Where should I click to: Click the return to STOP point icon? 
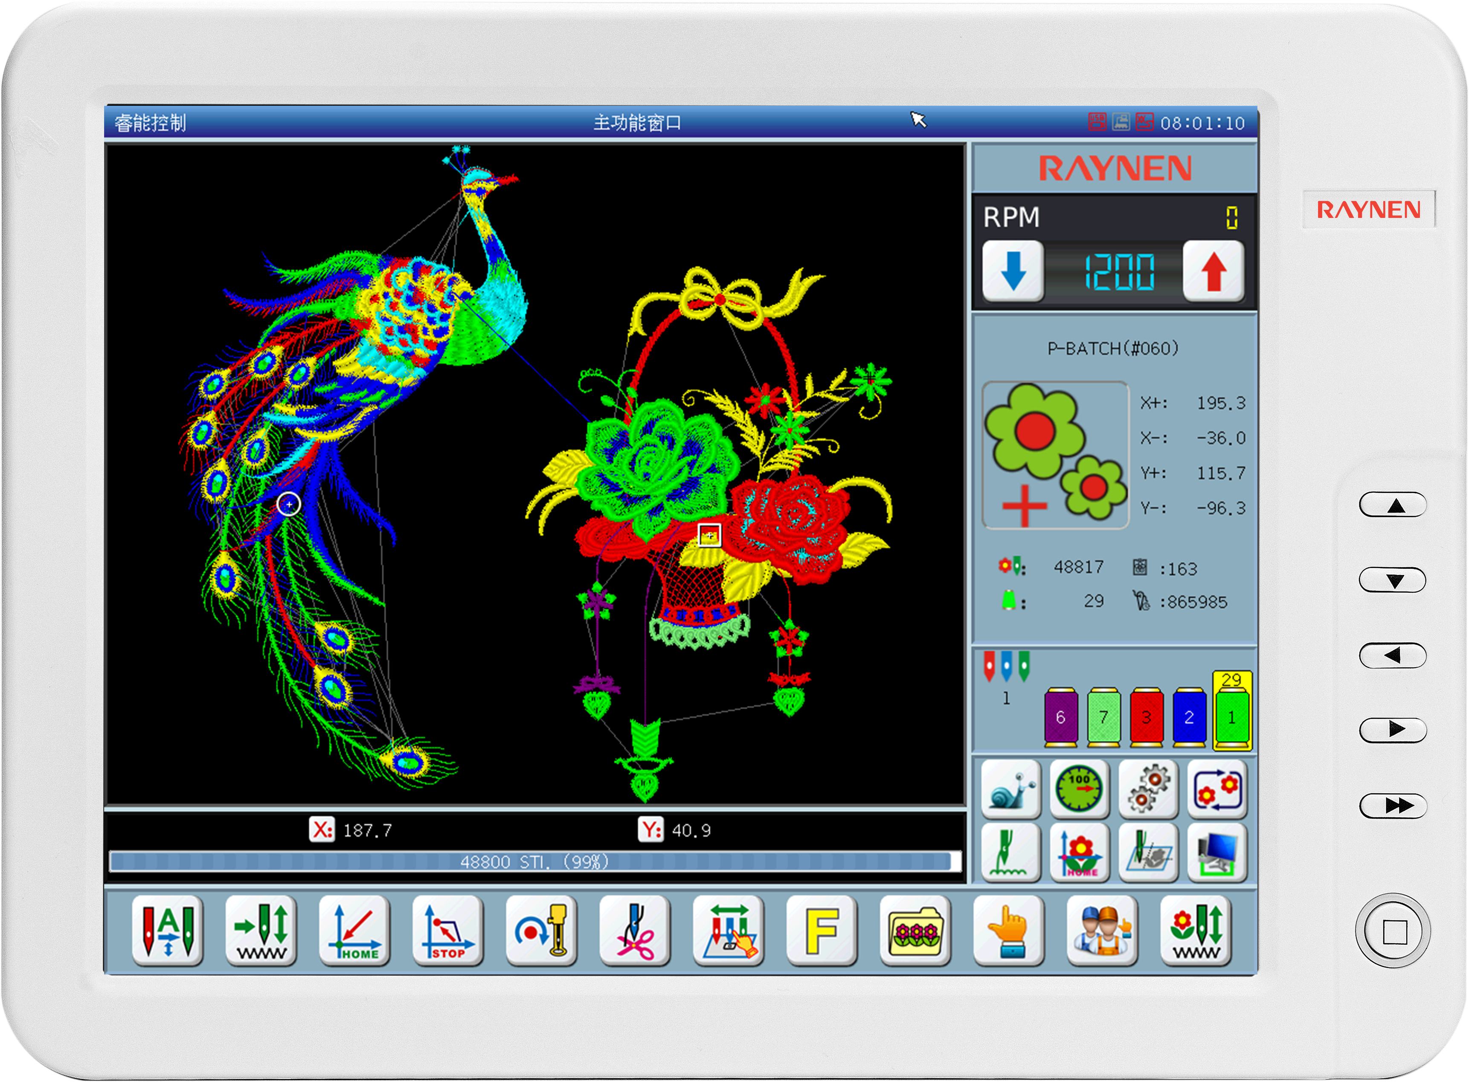pos(448,931)
